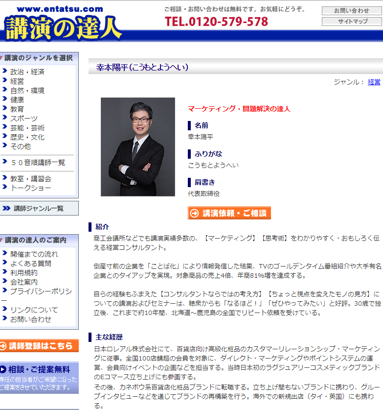Click the double-chevron icon beside 講師ジャンル一覧
Viewport: 383px width, 410px height.
pyautogui.click(x=6, y=208)
